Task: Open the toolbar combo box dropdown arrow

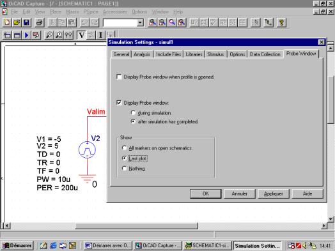Action: (x=140, y=22)
